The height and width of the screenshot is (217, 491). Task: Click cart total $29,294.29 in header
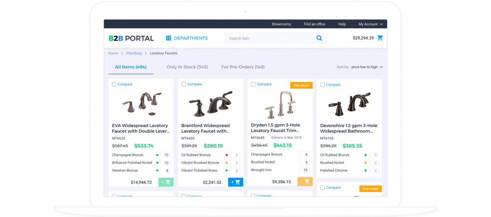363,38
